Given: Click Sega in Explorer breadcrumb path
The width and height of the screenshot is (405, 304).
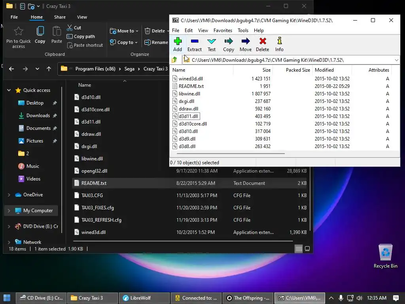Looking at the screenshot, I should [x=129, y=69].
